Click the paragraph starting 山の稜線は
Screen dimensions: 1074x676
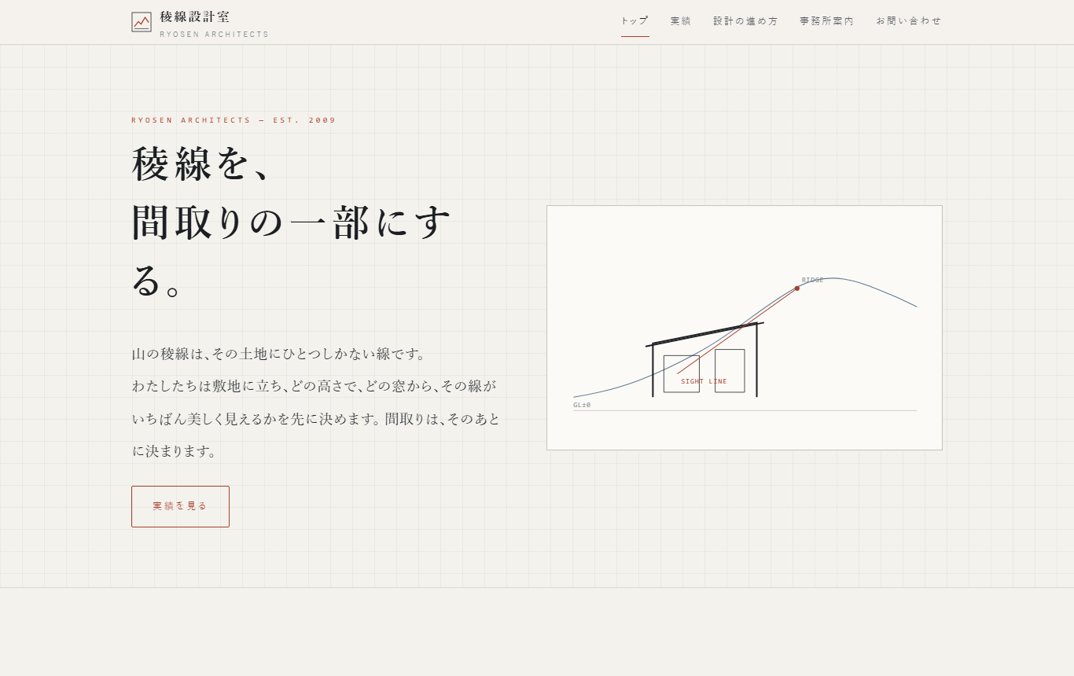coord(316,402)
